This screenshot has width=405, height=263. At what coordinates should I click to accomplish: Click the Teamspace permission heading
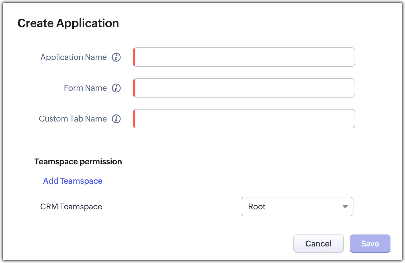[78, 161]
